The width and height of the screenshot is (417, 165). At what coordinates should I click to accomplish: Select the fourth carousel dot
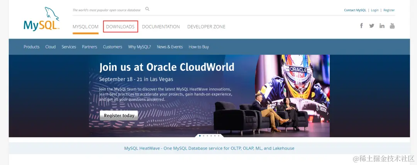click(x=211, y=136)
